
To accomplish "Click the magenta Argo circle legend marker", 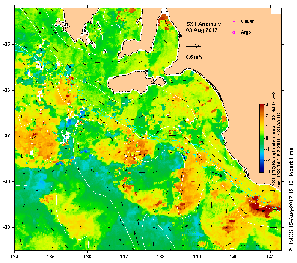I will (x=234, y=32).
